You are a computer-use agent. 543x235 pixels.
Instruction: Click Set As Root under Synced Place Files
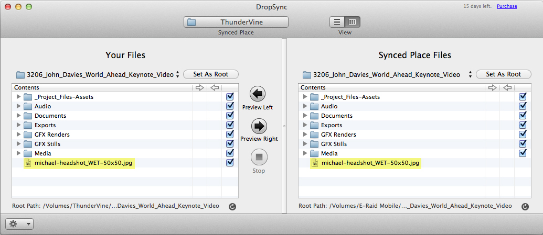[504, 74]
